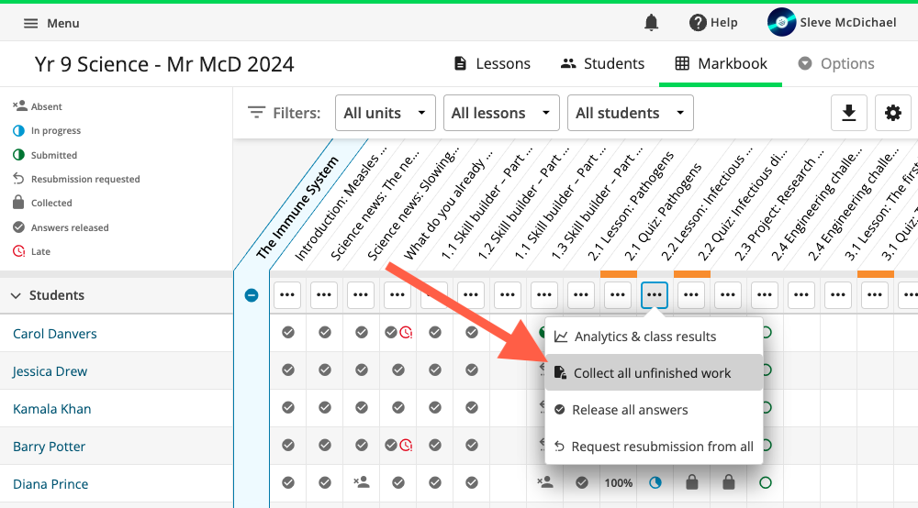The height and width of the screenshot is (508, 918).
Task: Choose Collect all unfinished work
Action: pos(654,373)
